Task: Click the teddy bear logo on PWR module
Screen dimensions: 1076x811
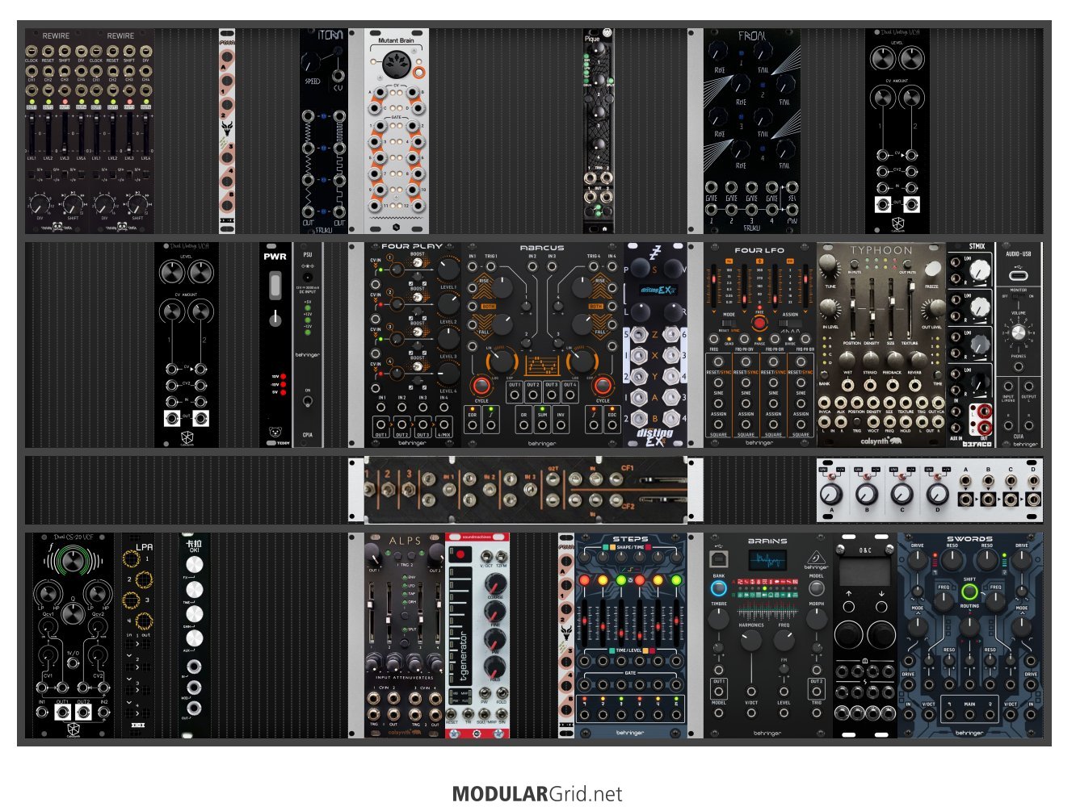Action: click(x=275, y=433)
